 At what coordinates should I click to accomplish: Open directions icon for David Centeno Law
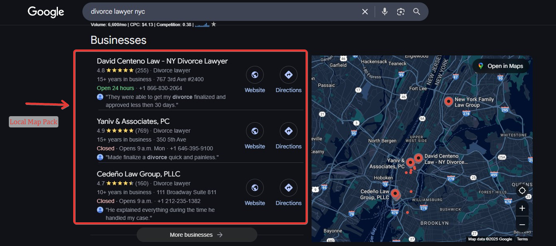point(289,75)
